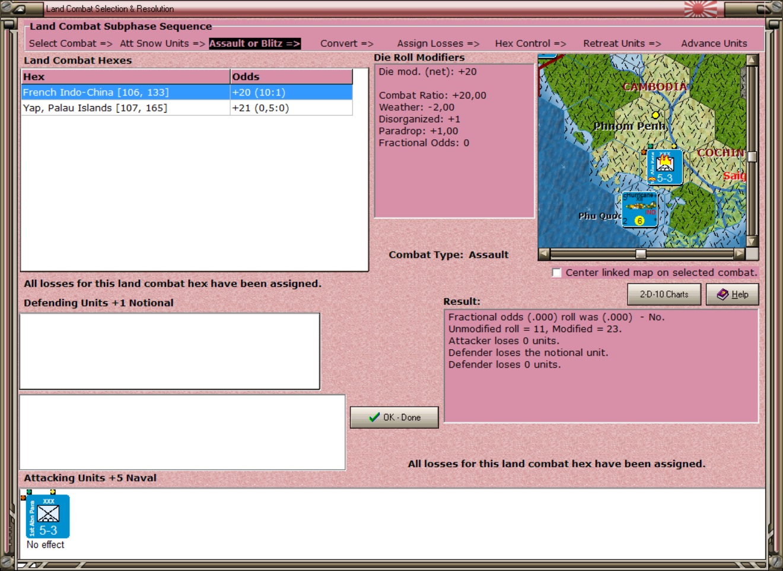Click the Combat Ratio: +20,00 modifier line

(432, 95)
